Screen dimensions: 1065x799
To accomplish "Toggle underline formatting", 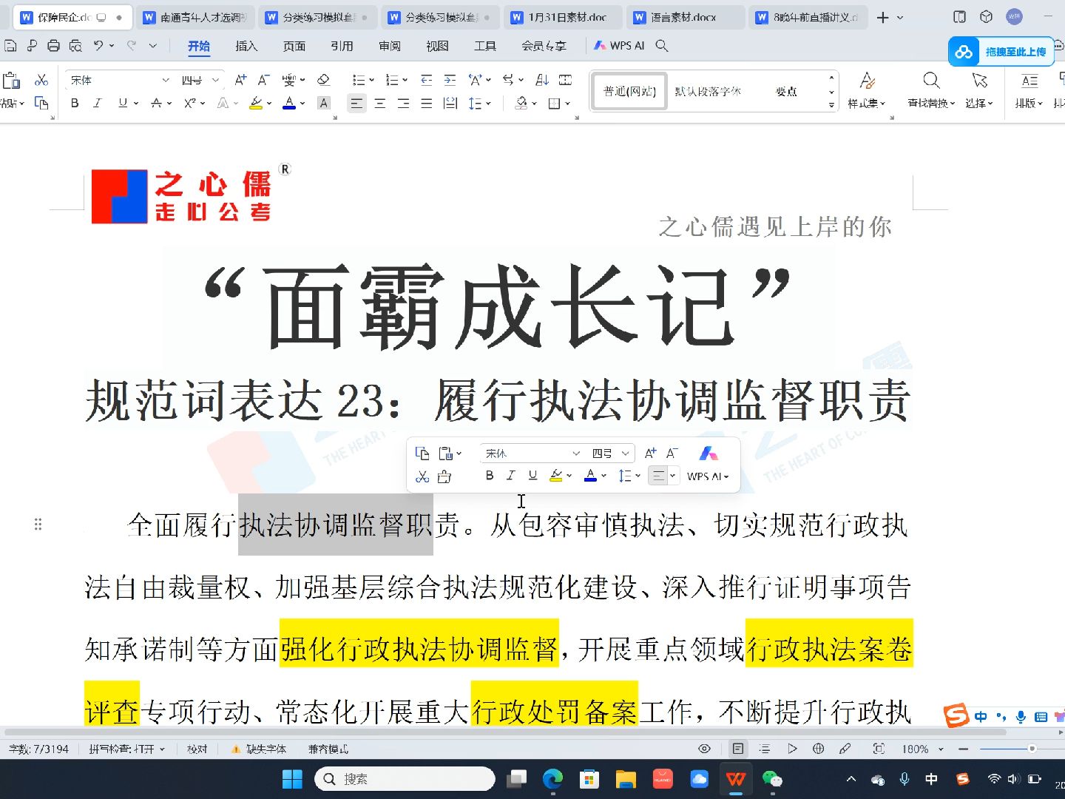I will (x=122, y=103).
